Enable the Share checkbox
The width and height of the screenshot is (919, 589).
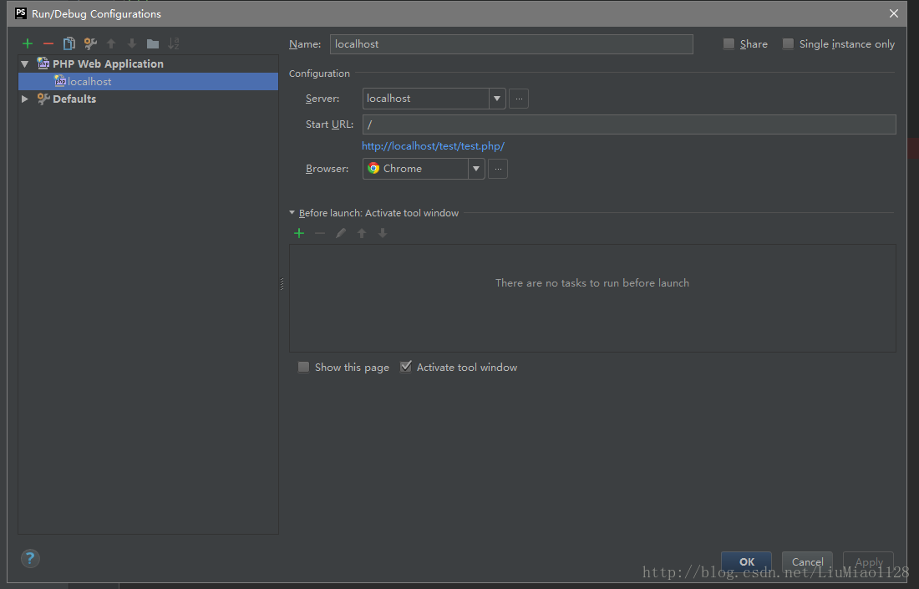(x=729, y=44)
